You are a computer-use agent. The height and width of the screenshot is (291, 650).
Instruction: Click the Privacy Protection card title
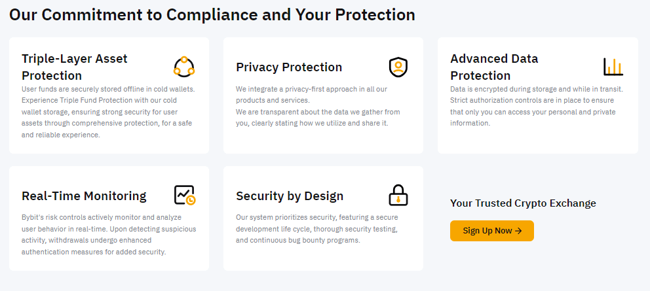[289, 67]
